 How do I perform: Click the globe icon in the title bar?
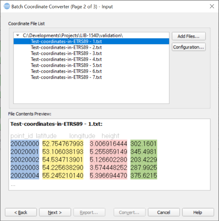point(7,6)
